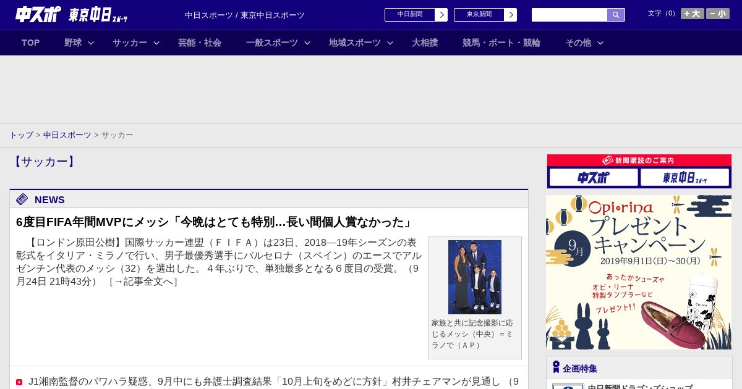Screen dimensions: 742x389
Task: Click the 東京中日スポーツ logo in the header
Action: tap(98, 15)
